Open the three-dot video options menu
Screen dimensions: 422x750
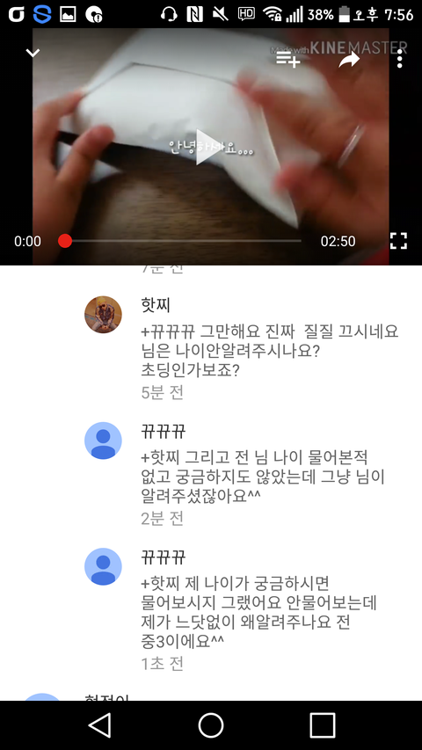[x=400, y=59]
